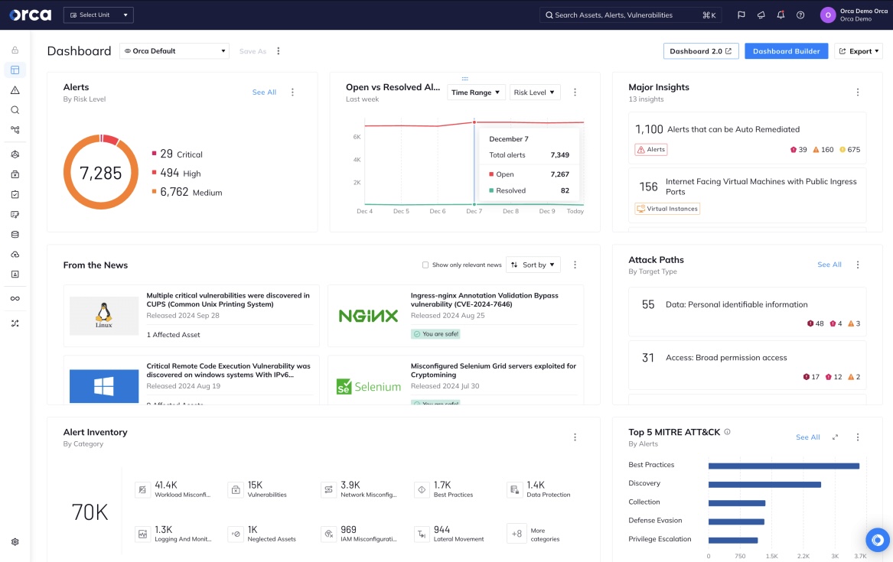Screen dimensions: 893x562
Task: Click See All in Top 5 MITRE widget
Action: pos(807,437)
